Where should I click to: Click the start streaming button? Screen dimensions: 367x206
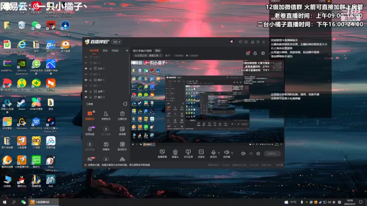click(x=272, y=153)
